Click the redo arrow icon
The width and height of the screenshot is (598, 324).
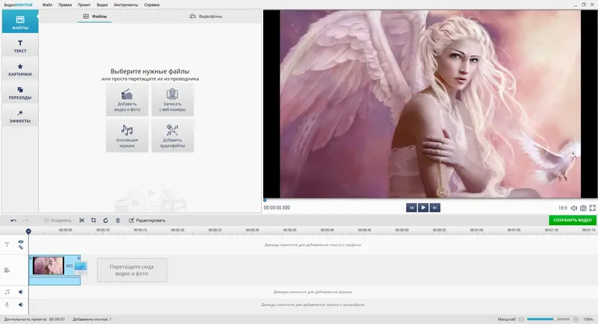(26, 220)
